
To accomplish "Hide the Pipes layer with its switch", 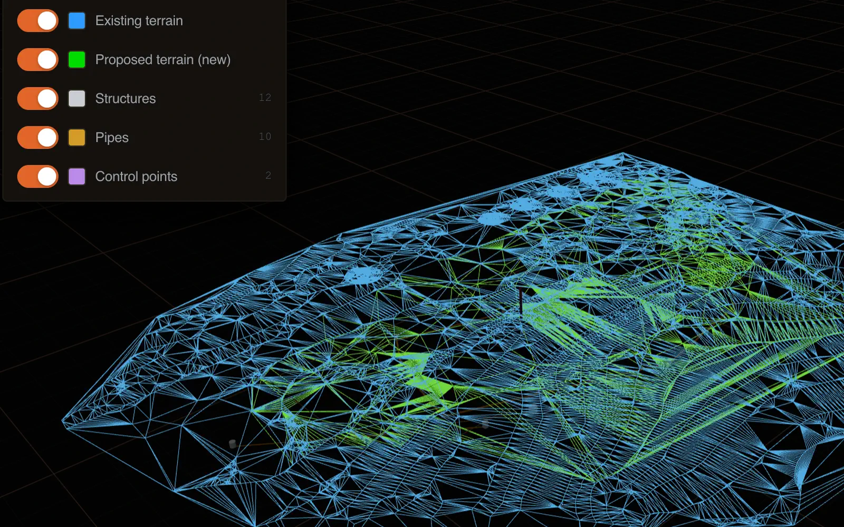I will tap(37, 138).
